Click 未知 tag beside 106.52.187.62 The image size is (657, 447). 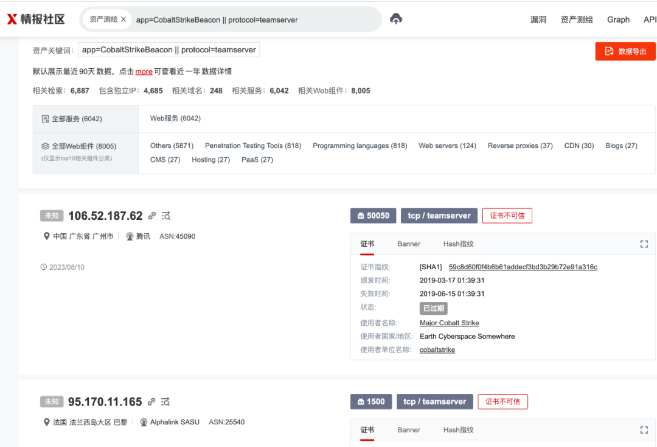click(52, 216)
